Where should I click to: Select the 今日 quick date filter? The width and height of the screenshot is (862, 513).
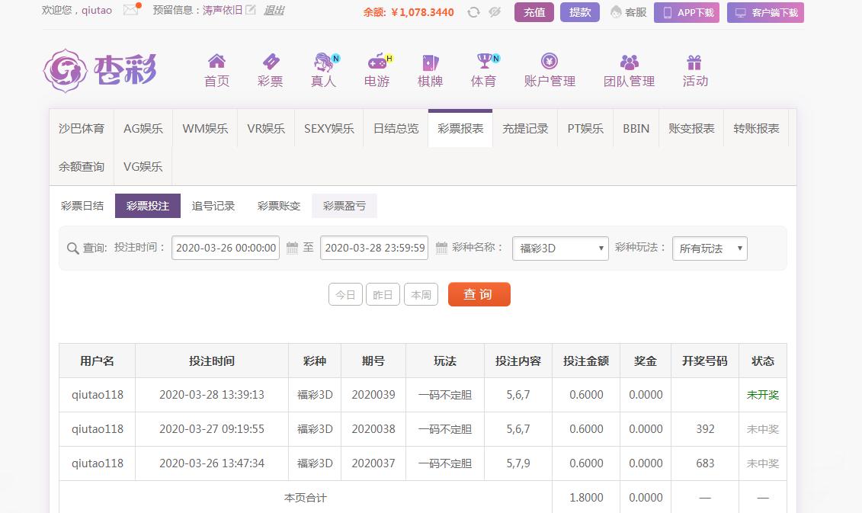[x=345, y=294]
